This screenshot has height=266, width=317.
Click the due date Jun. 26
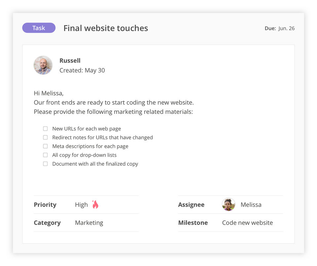click(286, 28)
